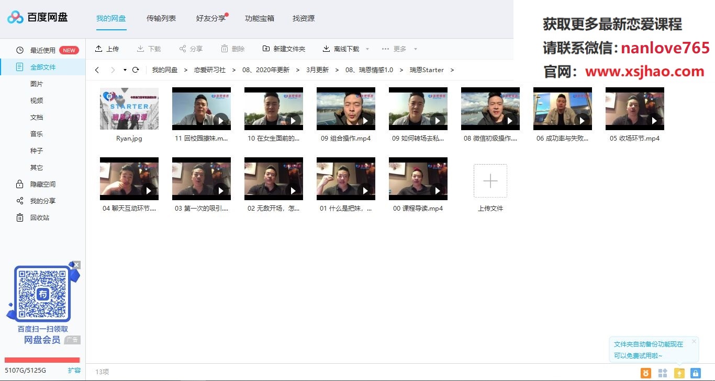
Task: Switch to 我的网盘 tab
Action: click(x=111, y=18)
